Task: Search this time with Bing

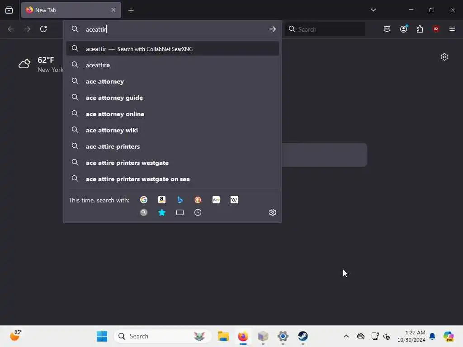Action: [180, 200]
